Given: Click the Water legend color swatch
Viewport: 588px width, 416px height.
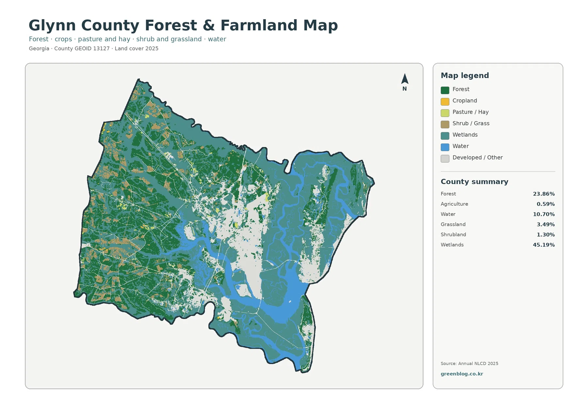Looking at the screenshot, I should point(445,147).
